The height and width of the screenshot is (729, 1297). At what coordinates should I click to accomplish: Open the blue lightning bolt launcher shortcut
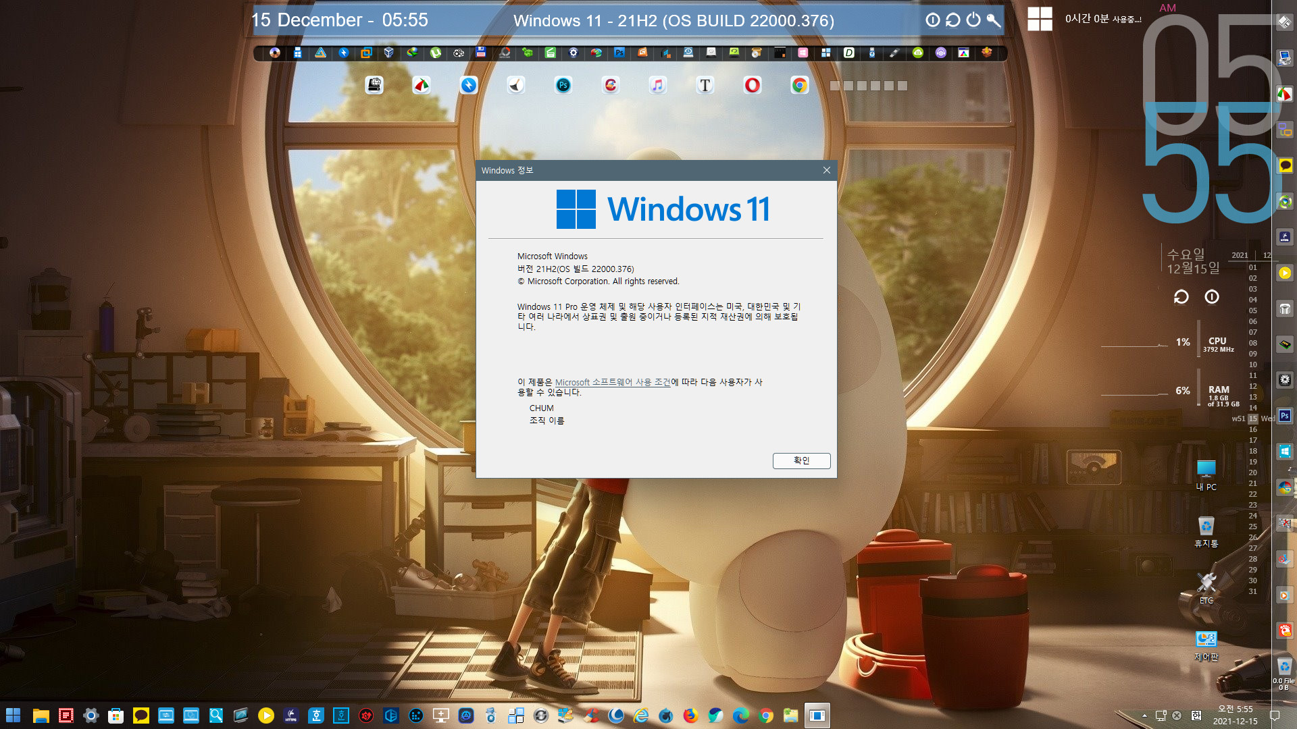point(468,85)
